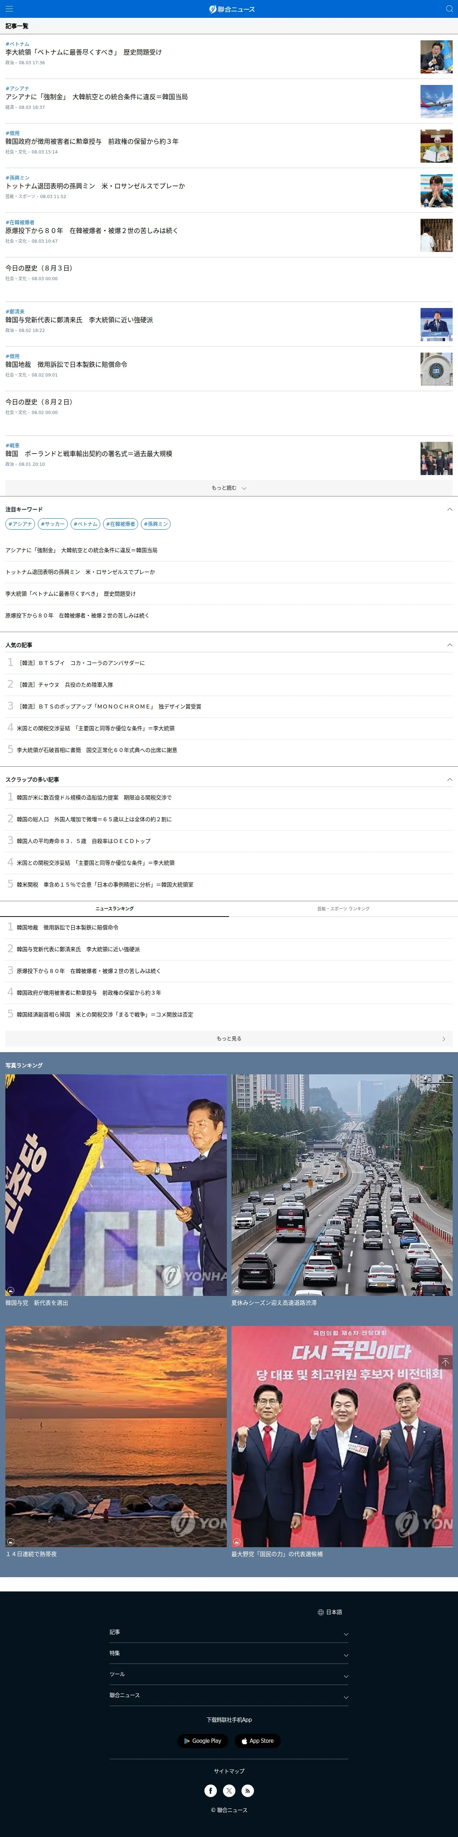Click もっと見る under news ranking
458x1837 pixels.
(229, 1038)
